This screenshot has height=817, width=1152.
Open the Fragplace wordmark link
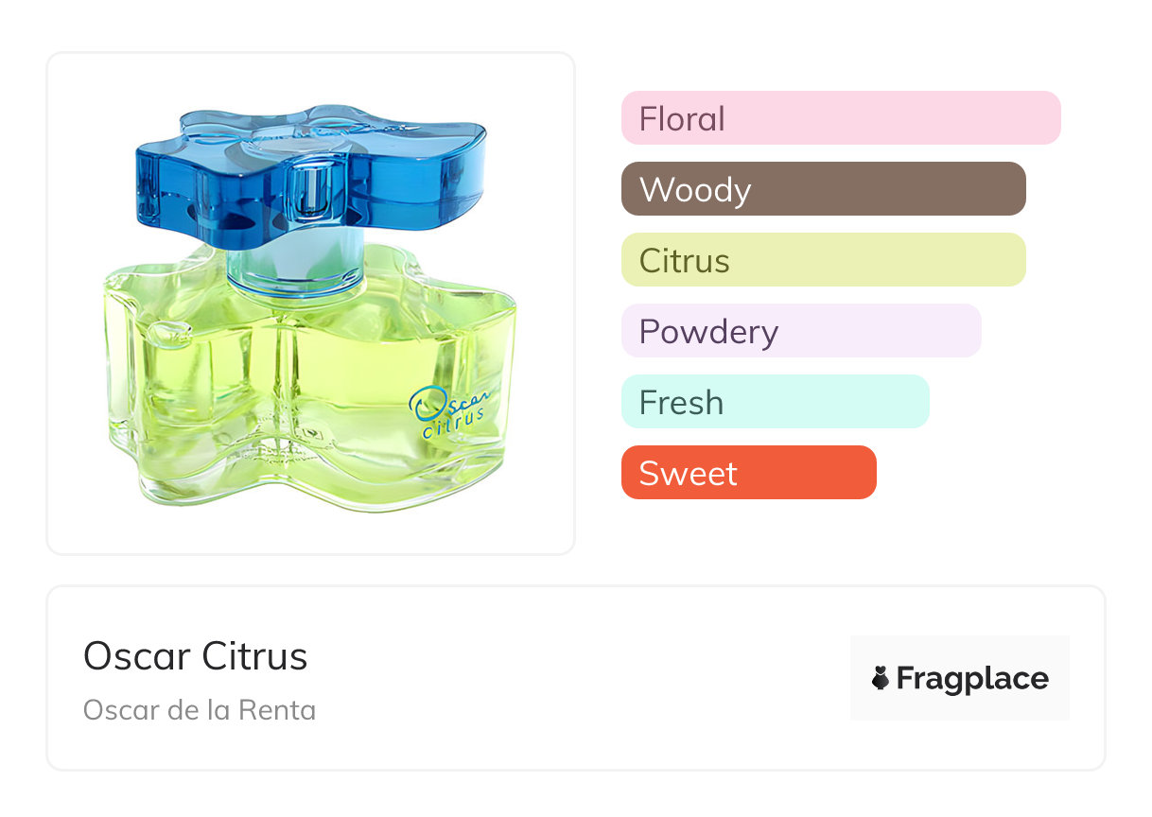972,679
